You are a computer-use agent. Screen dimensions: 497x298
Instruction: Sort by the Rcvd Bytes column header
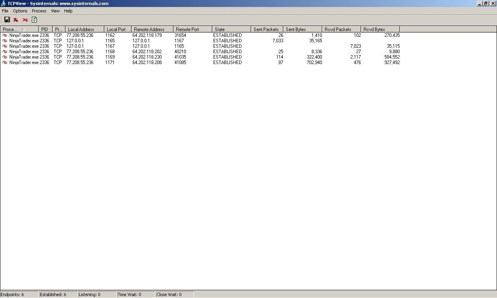click(x=380, y=29)
